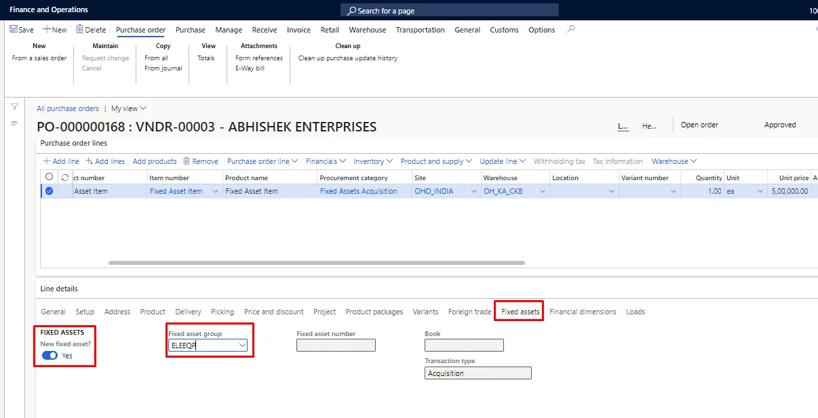Click the horizontal scrollbar of lines grid
Viewport: 818px width, 418px height.
317,263
